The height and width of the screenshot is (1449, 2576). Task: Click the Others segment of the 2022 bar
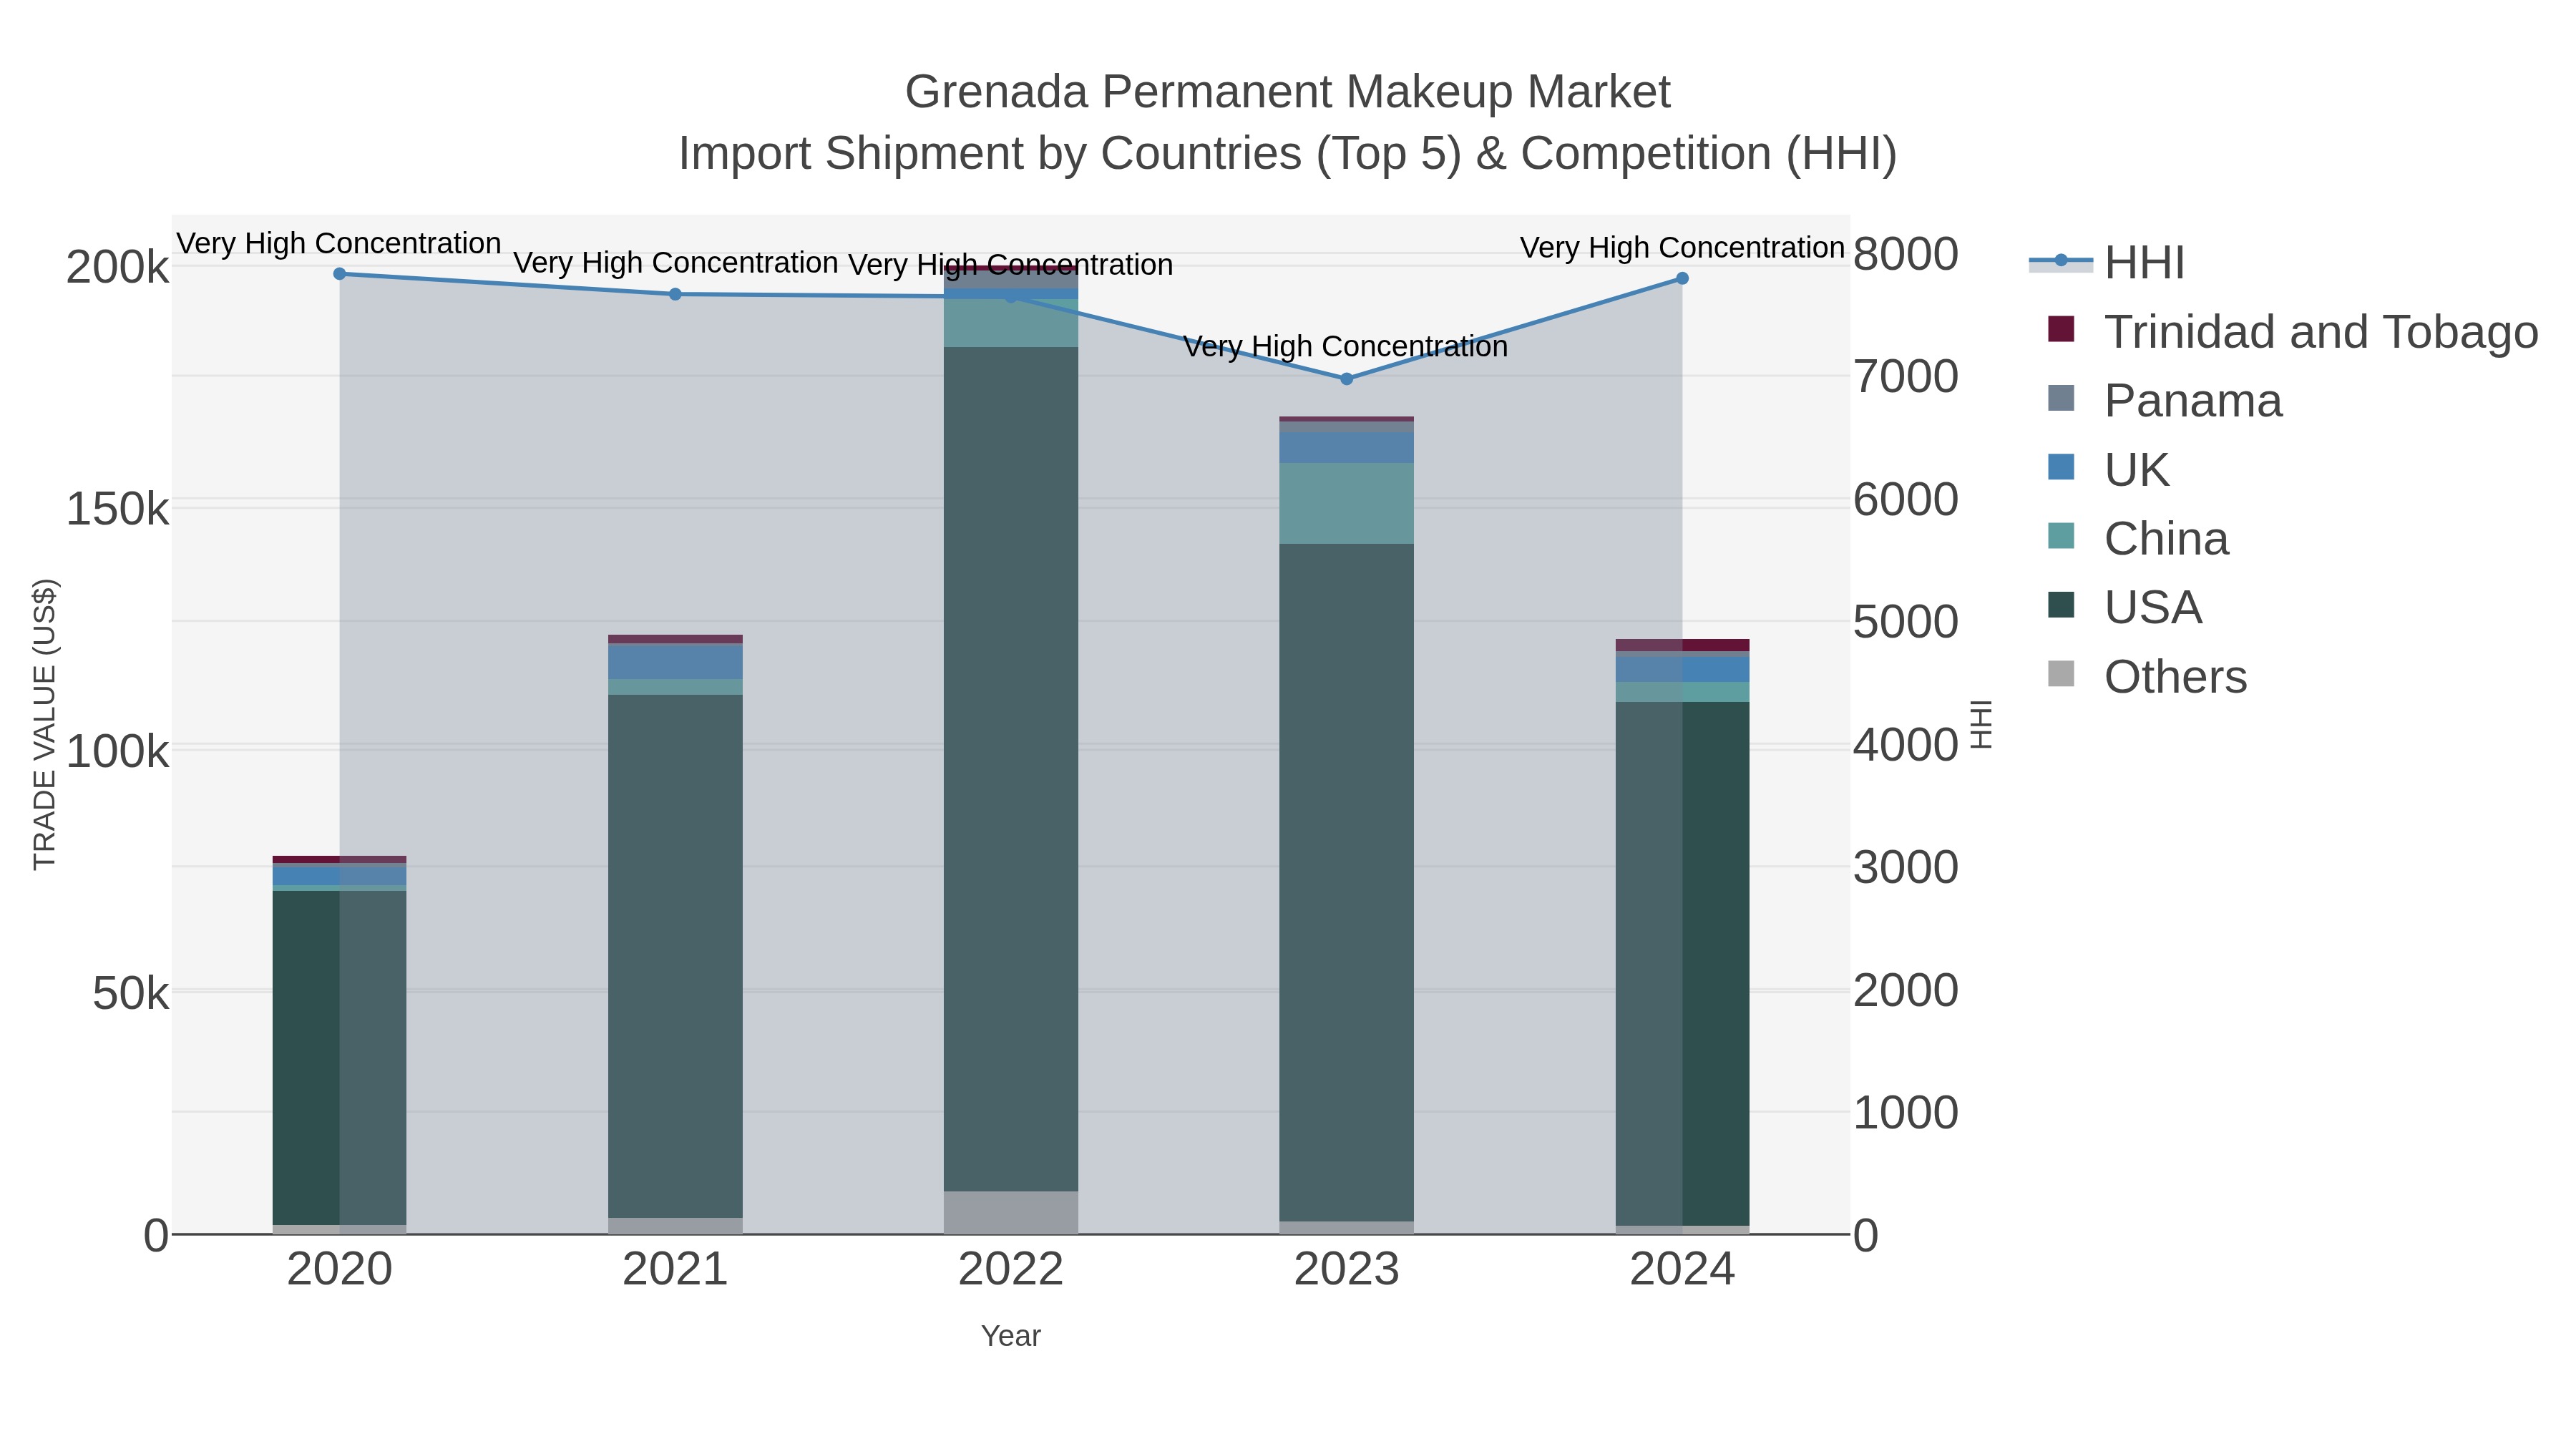(1011, 1212)
